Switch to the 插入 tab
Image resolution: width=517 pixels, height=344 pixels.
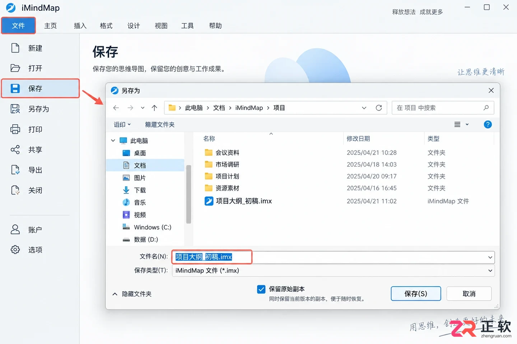[x=80, y=25]
